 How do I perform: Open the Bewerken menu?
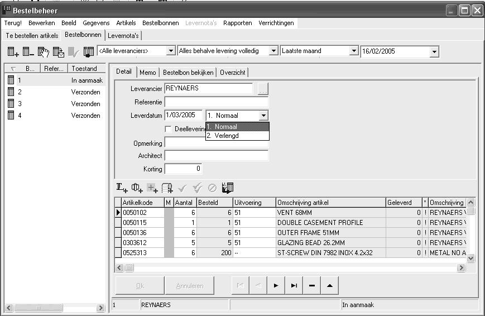point(42,23)
